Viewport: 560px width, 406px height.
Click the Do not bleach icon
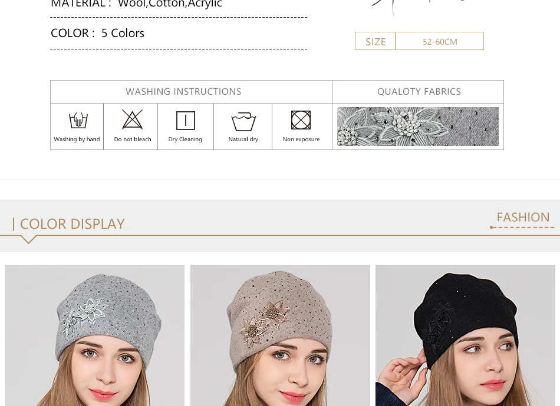point(132,119)
